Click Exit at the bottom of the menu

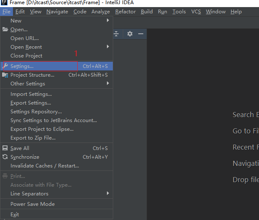[15, 215]
